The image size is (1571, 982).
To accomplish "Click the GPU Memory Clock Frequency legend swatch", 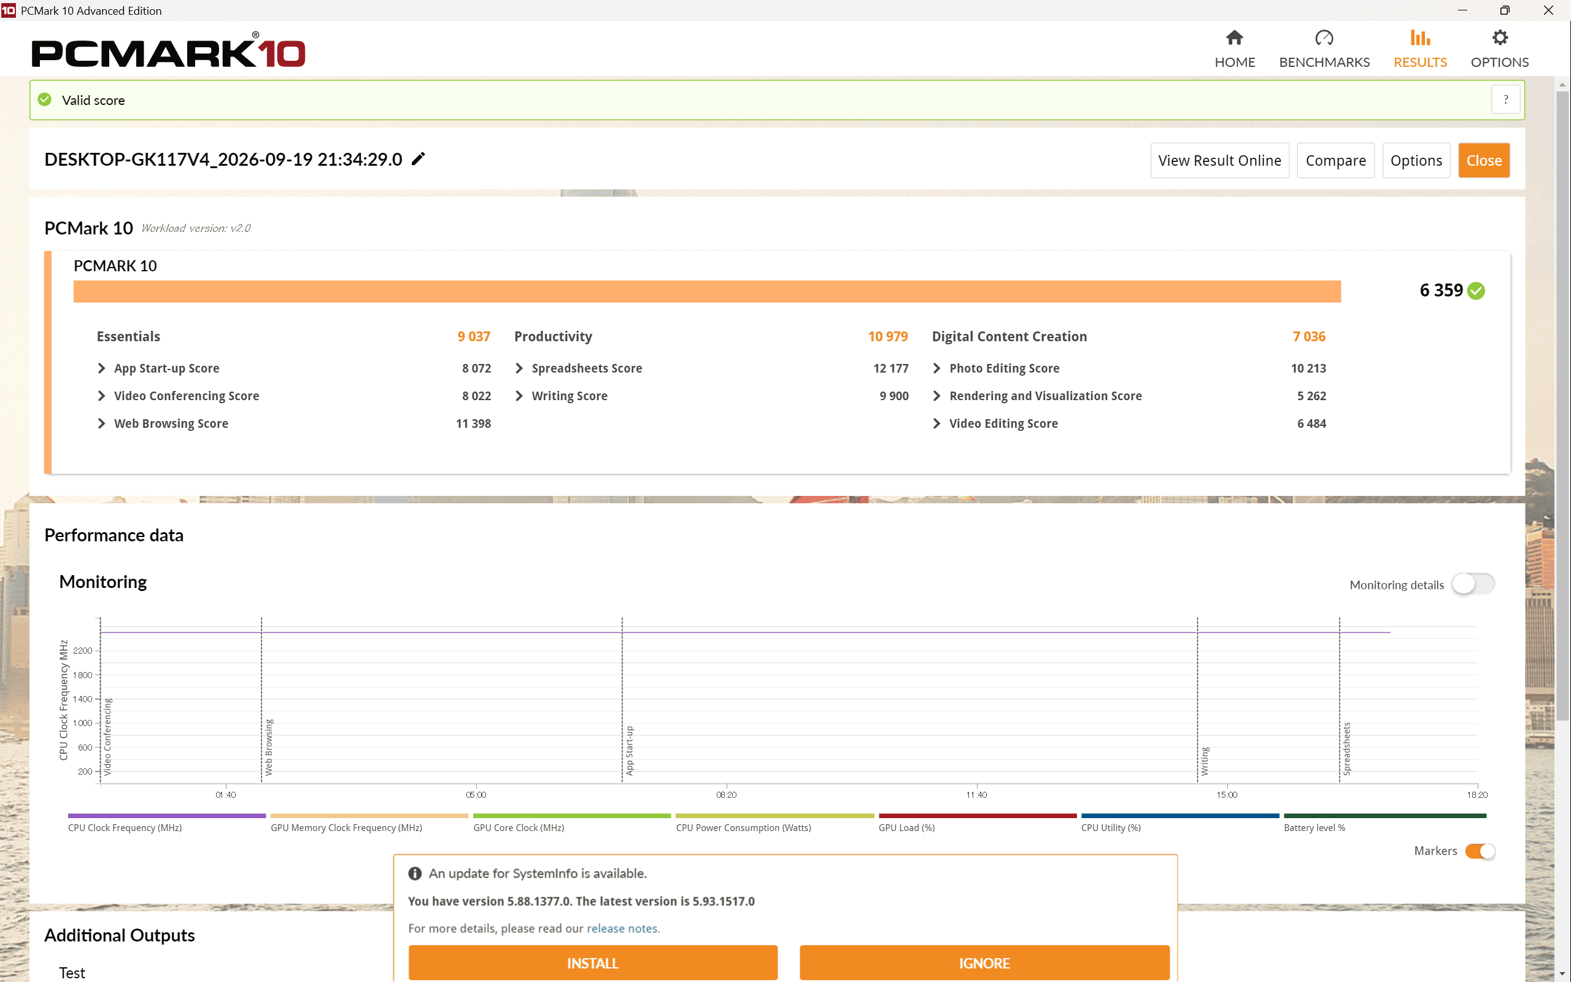I will pos(369,816).
